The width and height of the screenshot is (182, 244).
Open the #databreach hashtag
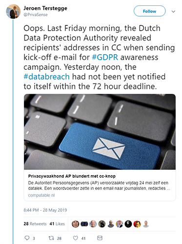(x=46, y=77)
